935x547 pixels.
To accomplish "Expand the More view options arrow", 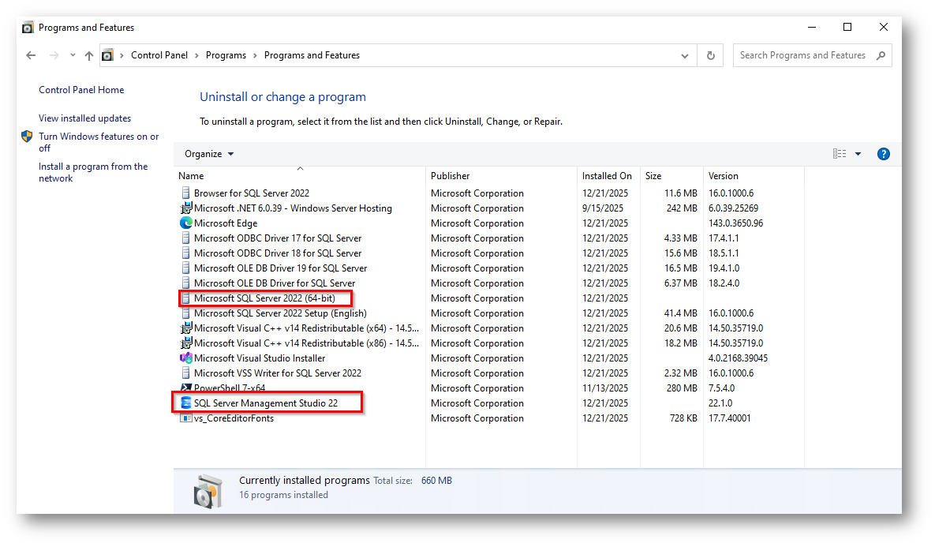I will tap(858, 154).
